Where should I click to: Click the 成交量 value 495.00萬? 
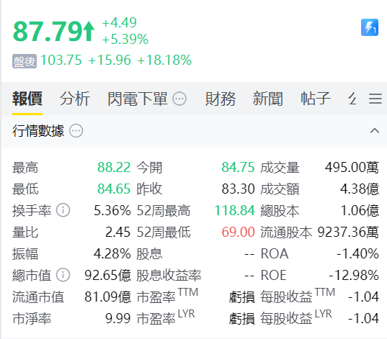pos(352,168)
